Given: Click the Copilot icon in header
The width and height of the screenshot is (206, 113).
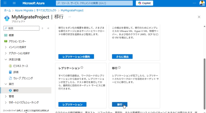Looking at the screenshot, I should [x=140, y=3].
